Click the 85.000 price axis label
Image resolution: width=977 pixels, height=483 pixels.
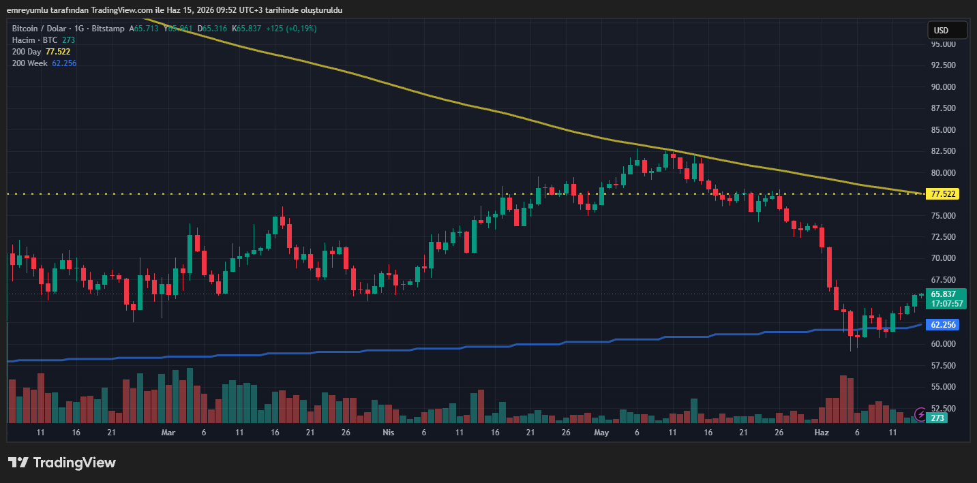pos(943,130)
